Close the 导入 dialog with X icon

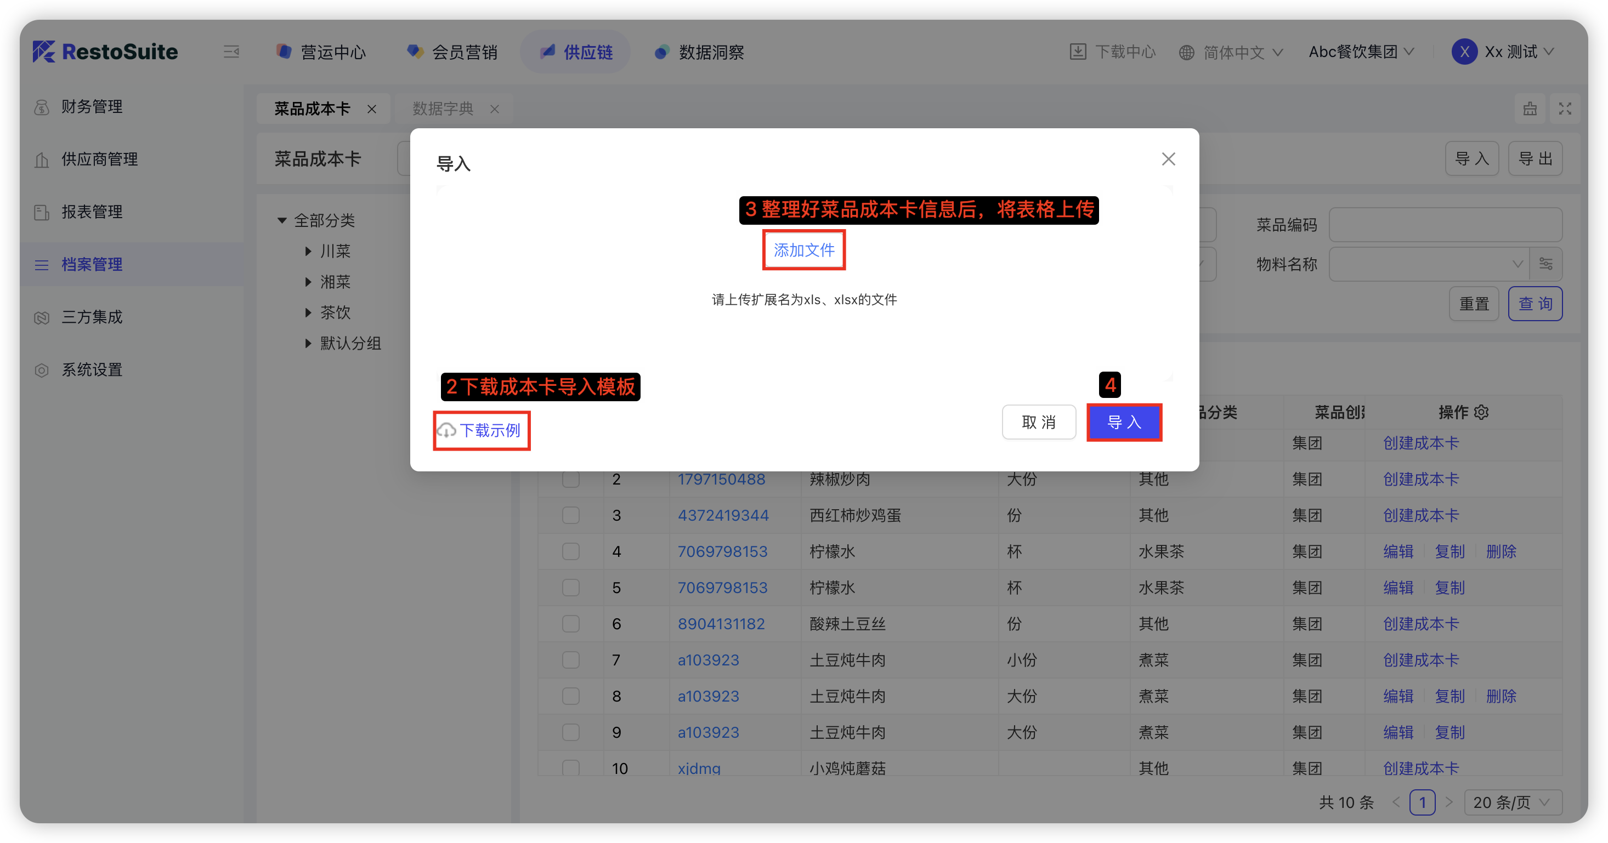coord(1168,159)
